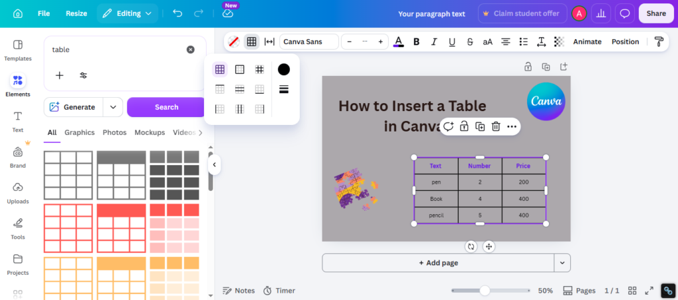The width and height of the screenshot is (678, 300).
Task: Expand the Generate dropdown arrow
Action: click(113, 107)
